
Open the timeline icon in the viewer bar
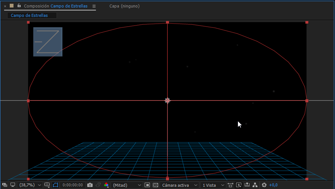pos(247,185)
